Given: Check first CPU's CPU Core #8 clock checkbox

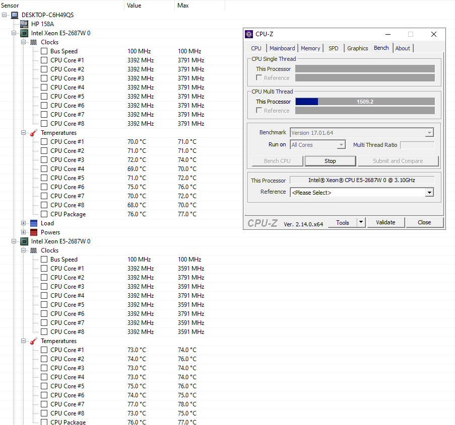Looking at the screenshot, I should 44,124.
